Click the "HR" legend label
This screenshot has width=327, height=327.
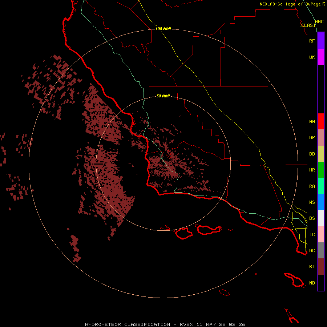click(x=312, y=170)
